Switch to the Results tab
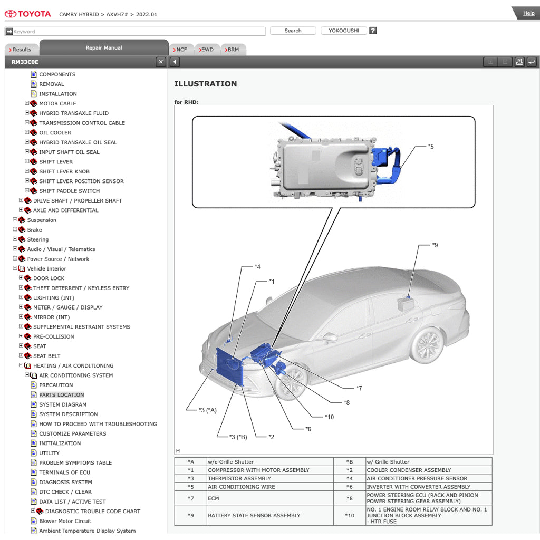The height and width of the screenshot is (540, 540). coord(21,49)
